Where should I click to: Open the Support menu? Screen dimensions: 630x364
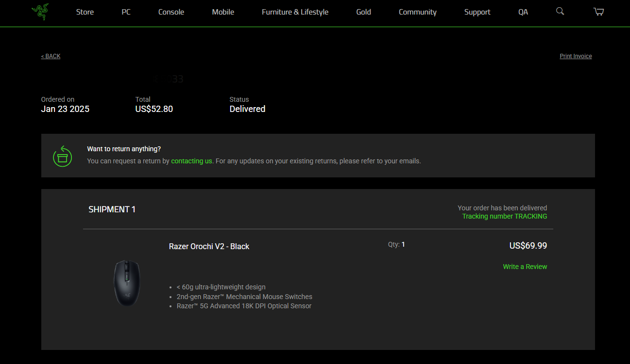pyautogui.click(x=477, y=12)
